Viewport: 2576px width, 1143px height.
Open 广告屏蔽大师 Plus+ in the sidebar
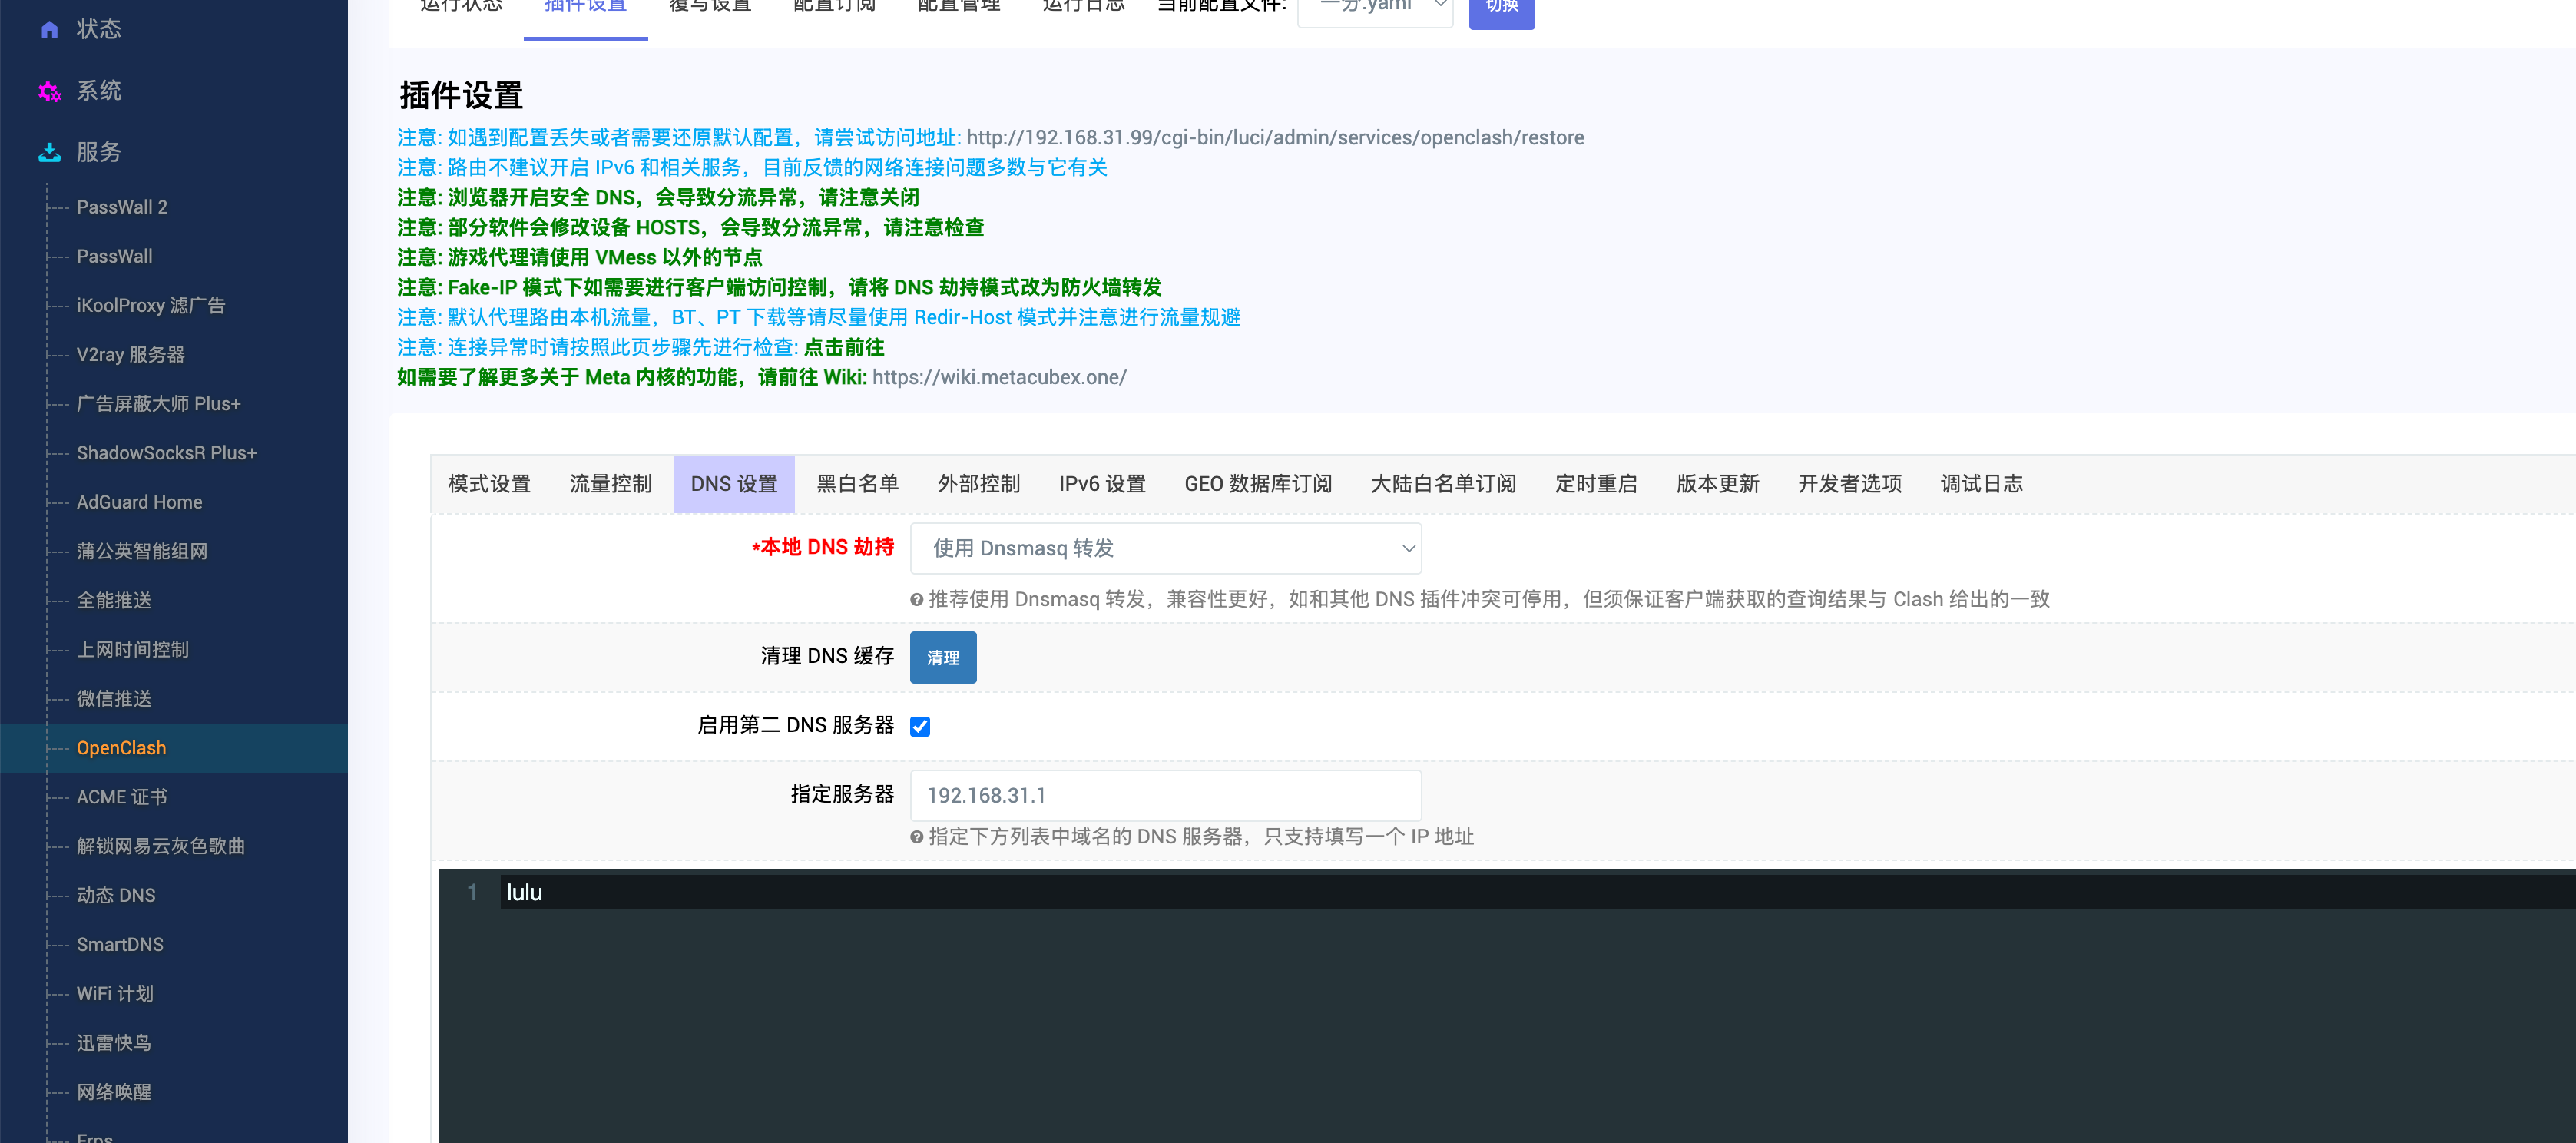click(x=159, y=403)
